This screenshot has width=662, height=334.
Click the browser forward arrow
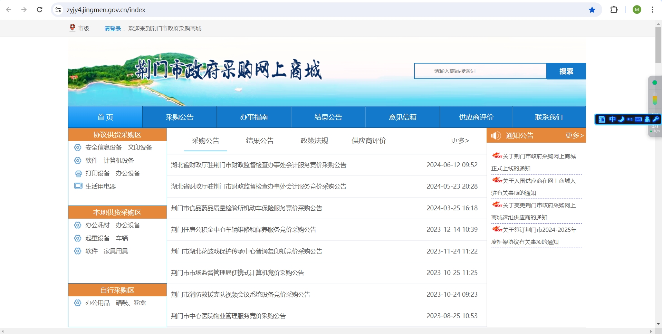tap(24, 10)
